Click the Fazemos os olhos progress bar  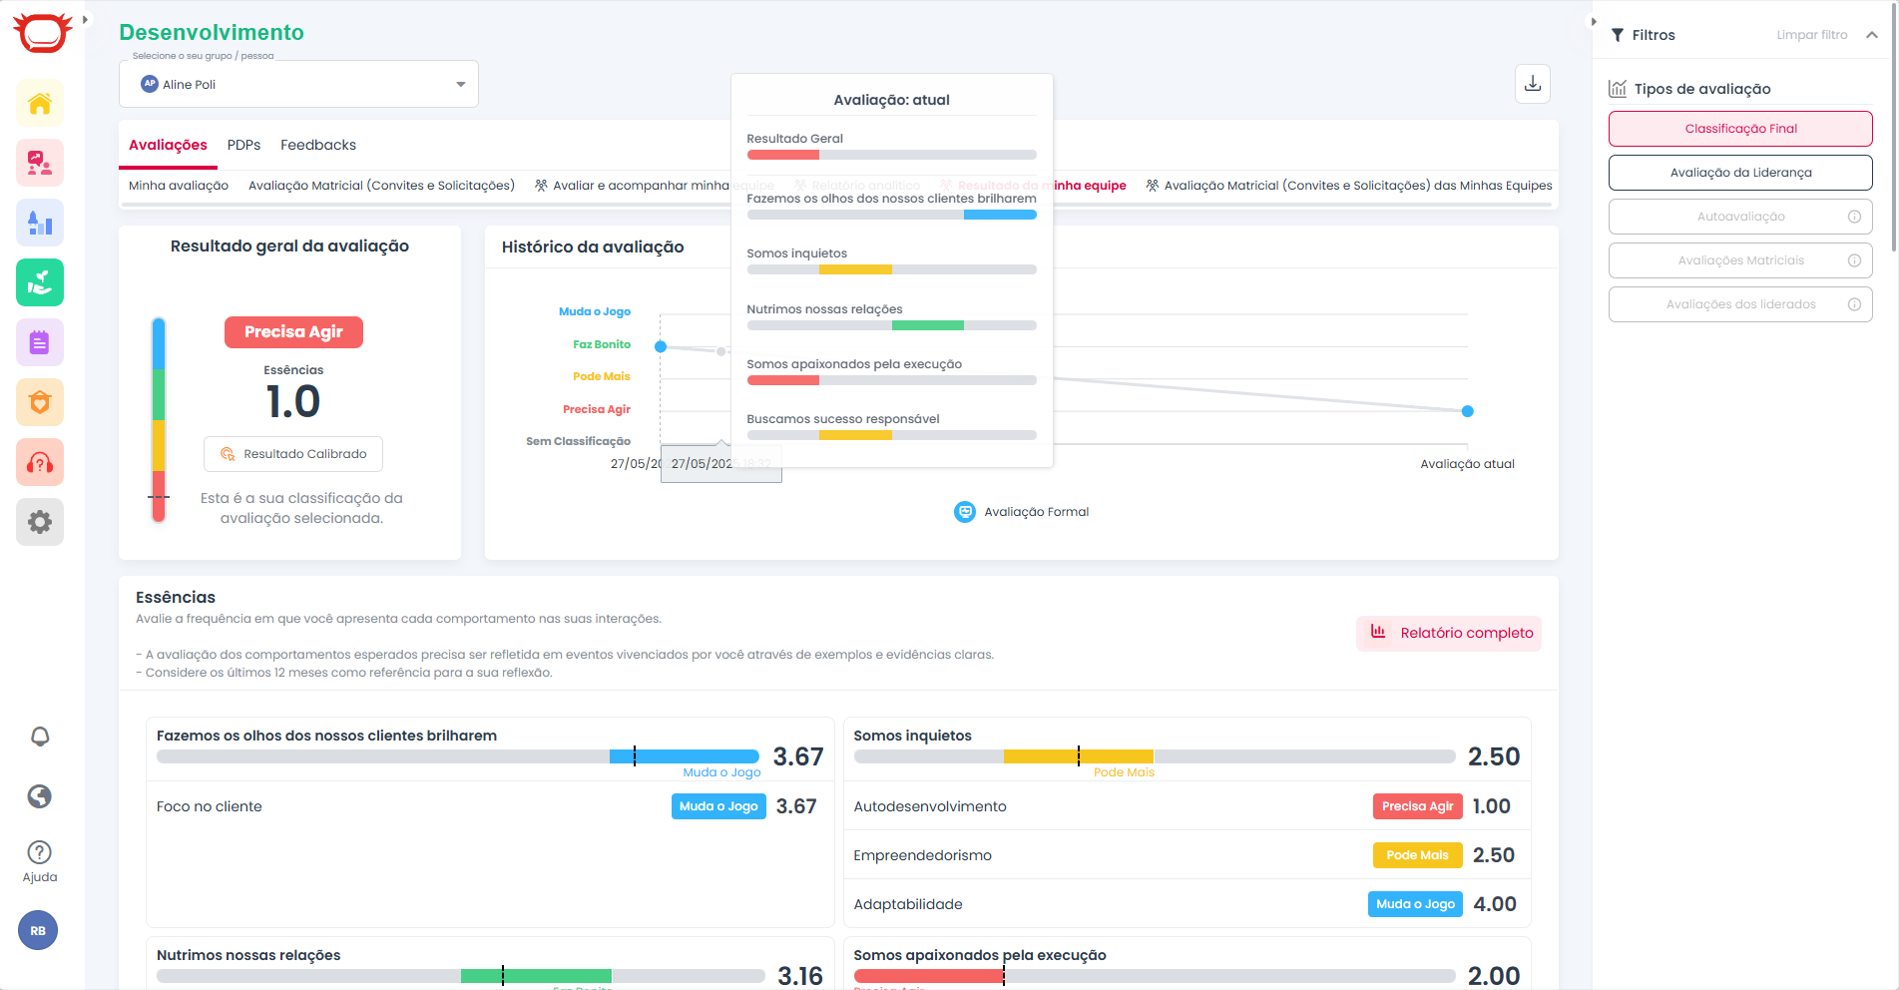pyautogui.click(x=458, y=756)
